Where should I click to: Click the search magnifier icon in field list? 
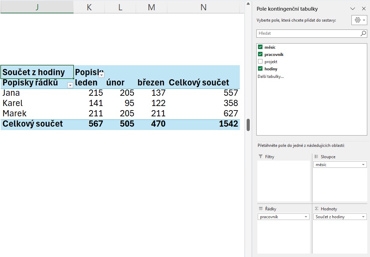[363, 33]
